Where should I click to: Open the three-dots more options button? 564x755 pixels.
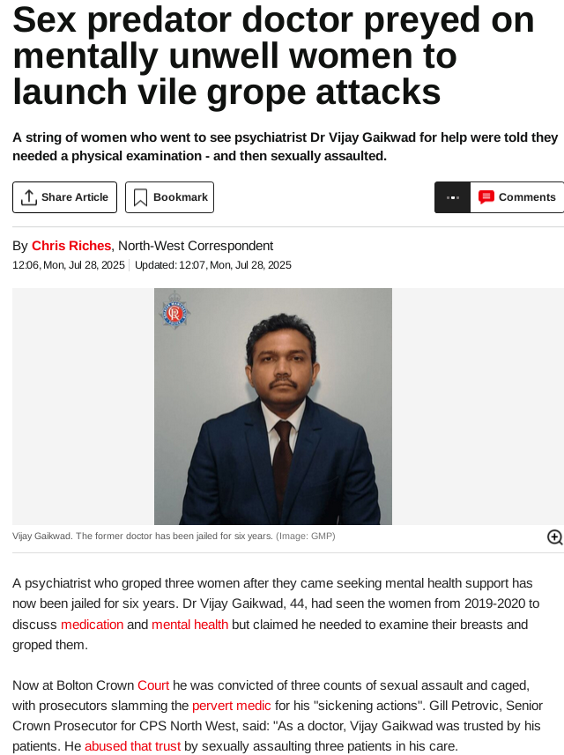tap(453, 197)
